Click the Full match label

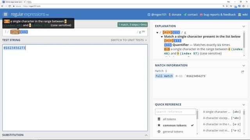click(164, 76)
